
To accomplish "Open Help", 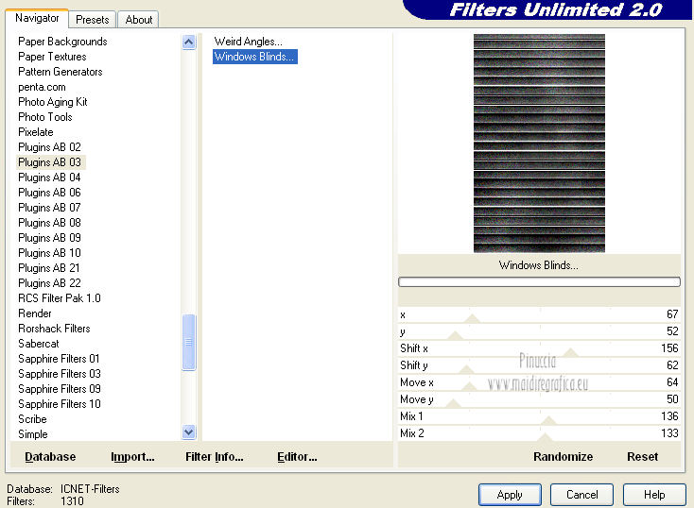I will coord(654,494).
